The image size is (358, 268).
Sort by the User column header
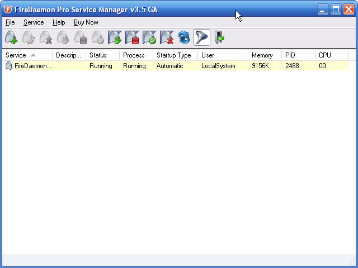tap(223, 55)
